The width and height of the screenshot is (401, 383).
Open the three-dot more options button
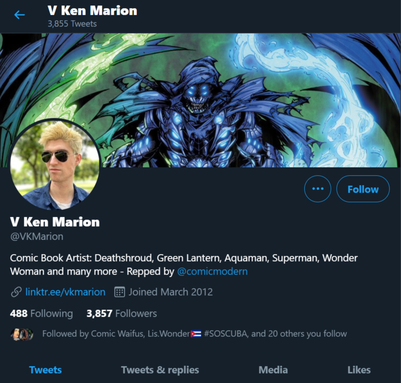(x=318, y=189)
